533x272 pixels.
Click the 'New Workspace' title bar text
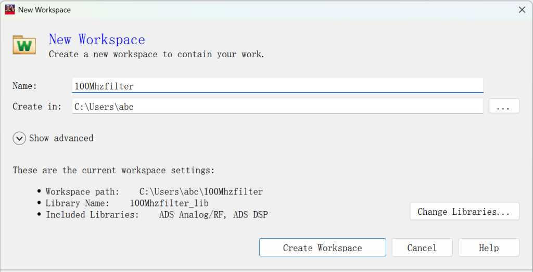[45, 10]
